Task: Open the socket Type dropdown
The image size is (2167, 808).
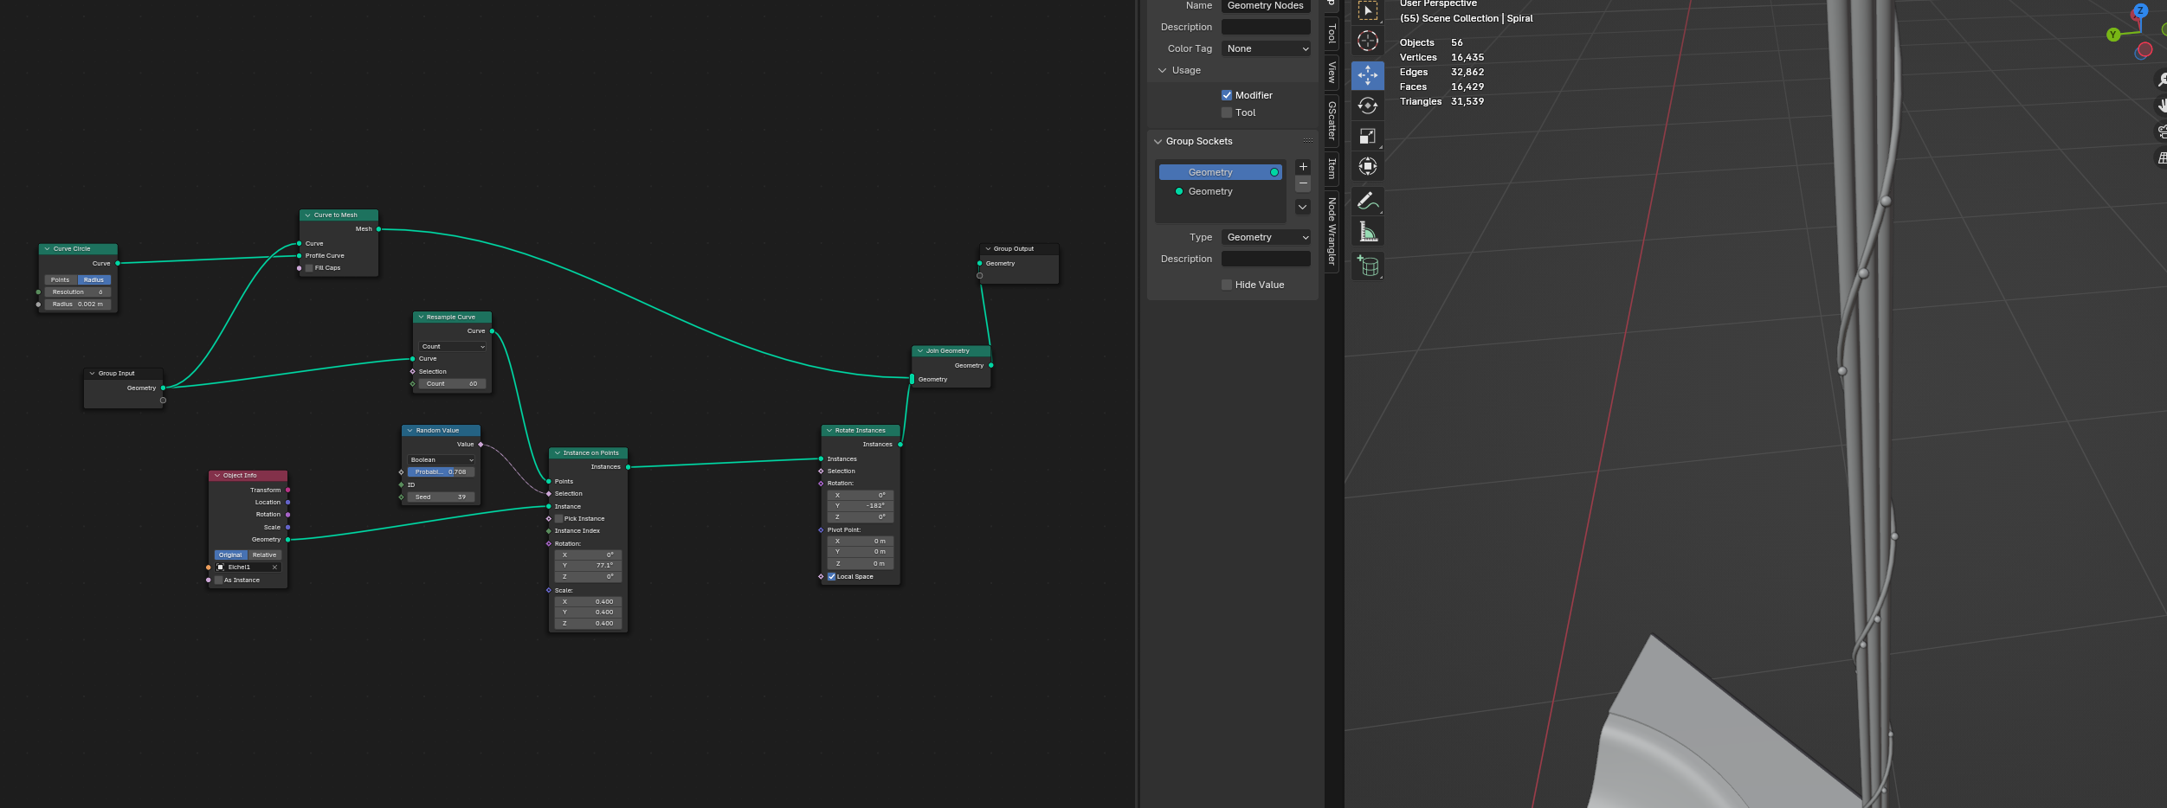Action: 1266,237
